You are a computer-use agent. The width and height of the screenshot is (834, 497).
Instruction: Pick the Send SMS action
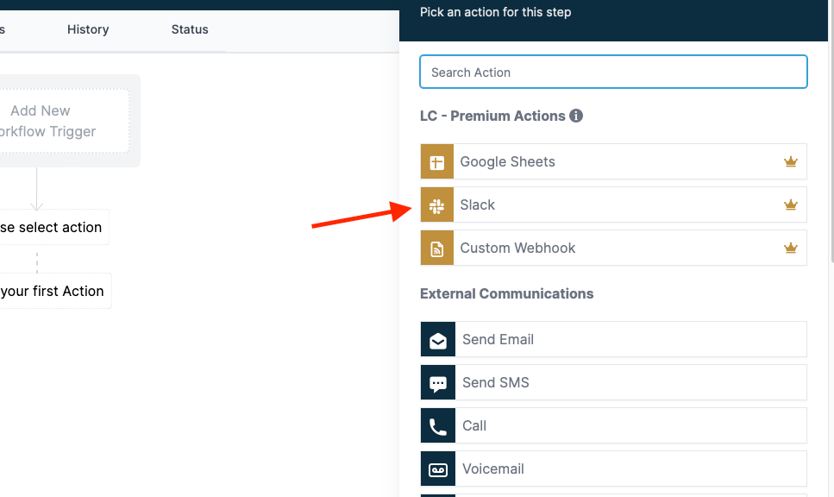point(613,382)
